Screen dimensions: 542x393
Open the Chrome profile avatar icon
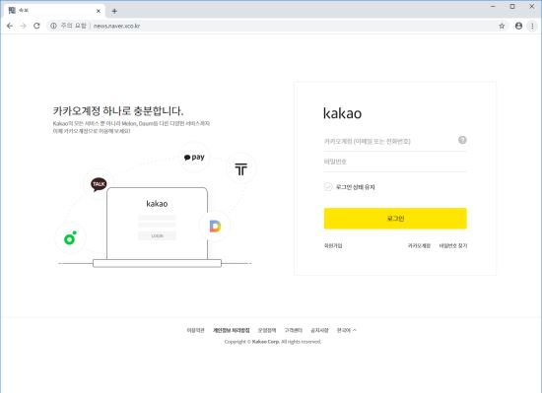[518, 26]
